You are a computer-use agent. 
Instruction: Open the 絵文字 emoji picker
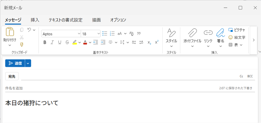click(237, 37)
